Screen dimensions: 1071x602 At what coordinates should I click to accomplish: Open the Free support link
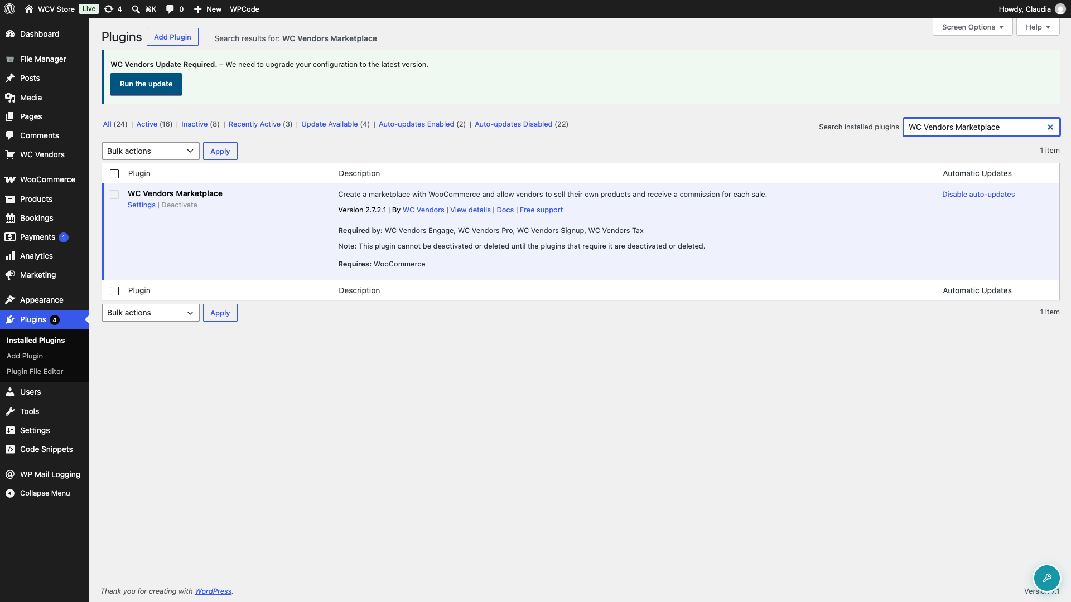[541, 210]
